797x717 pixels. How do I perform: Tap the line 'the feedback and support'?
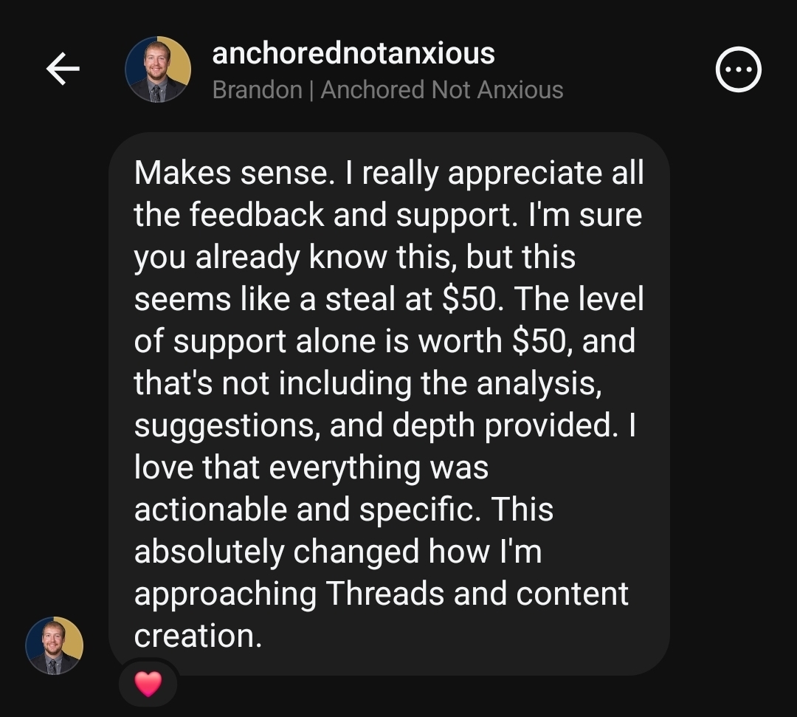click(x=322, y=215)
